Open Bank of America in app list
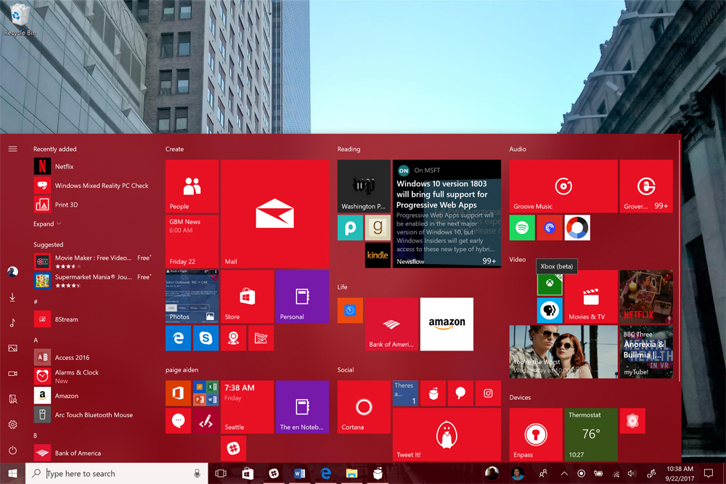The height and width of the screenshot is (484, 726). point(91,453)
